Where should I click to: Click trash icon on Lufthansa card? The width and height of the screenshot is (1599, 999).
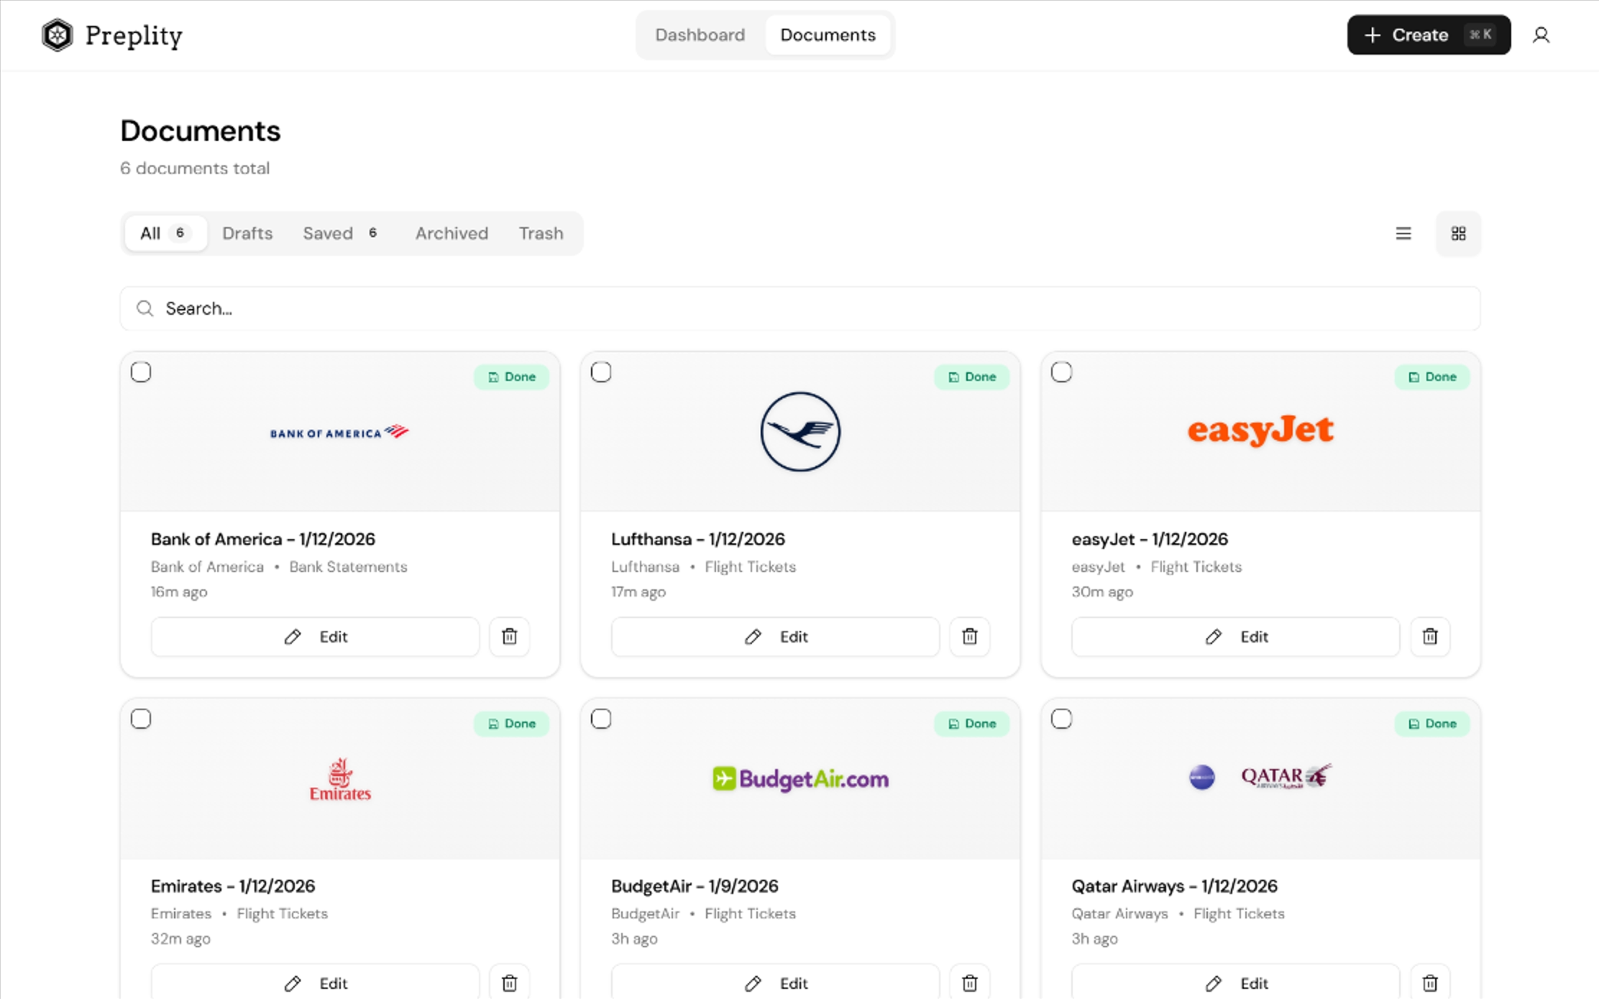(969, 636)
